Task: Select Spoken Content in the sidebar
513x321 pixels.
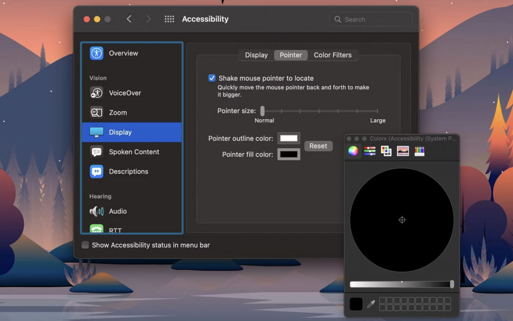Action: coord(133,152)
